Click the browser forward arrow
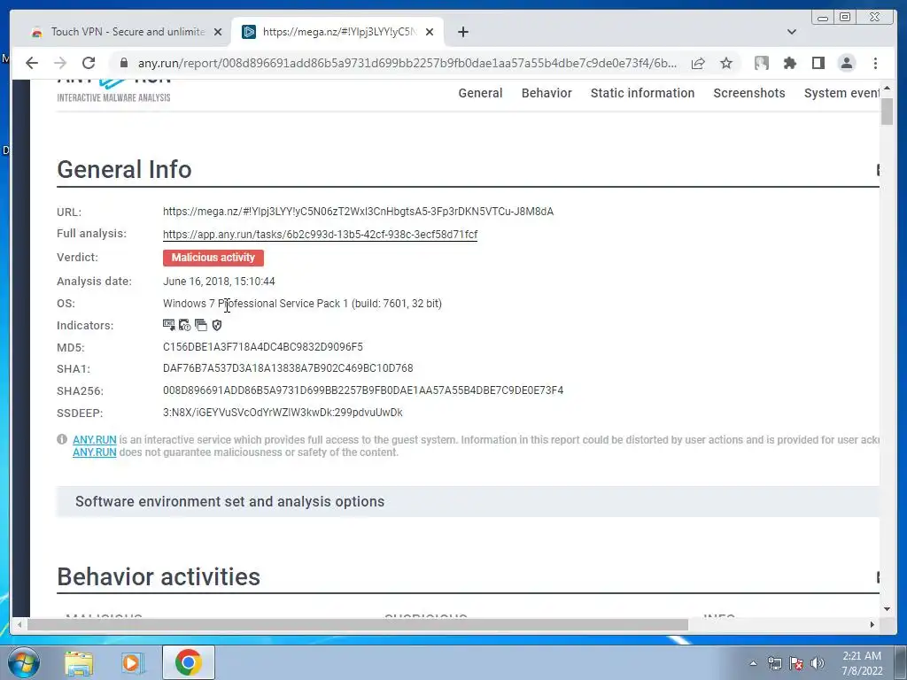This screenshot has height=680, width=907. coord(60,63)
